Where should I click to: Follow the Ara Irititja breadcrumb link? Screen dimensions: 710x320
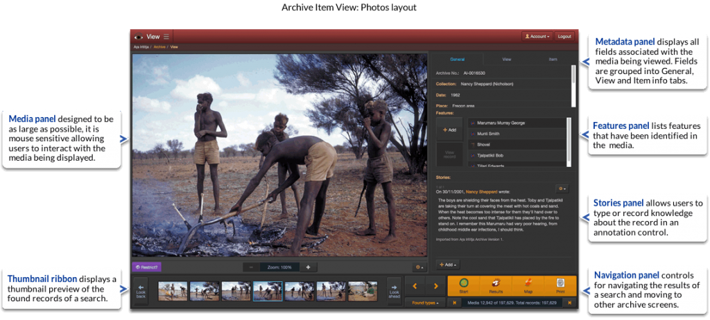(141, 46)
